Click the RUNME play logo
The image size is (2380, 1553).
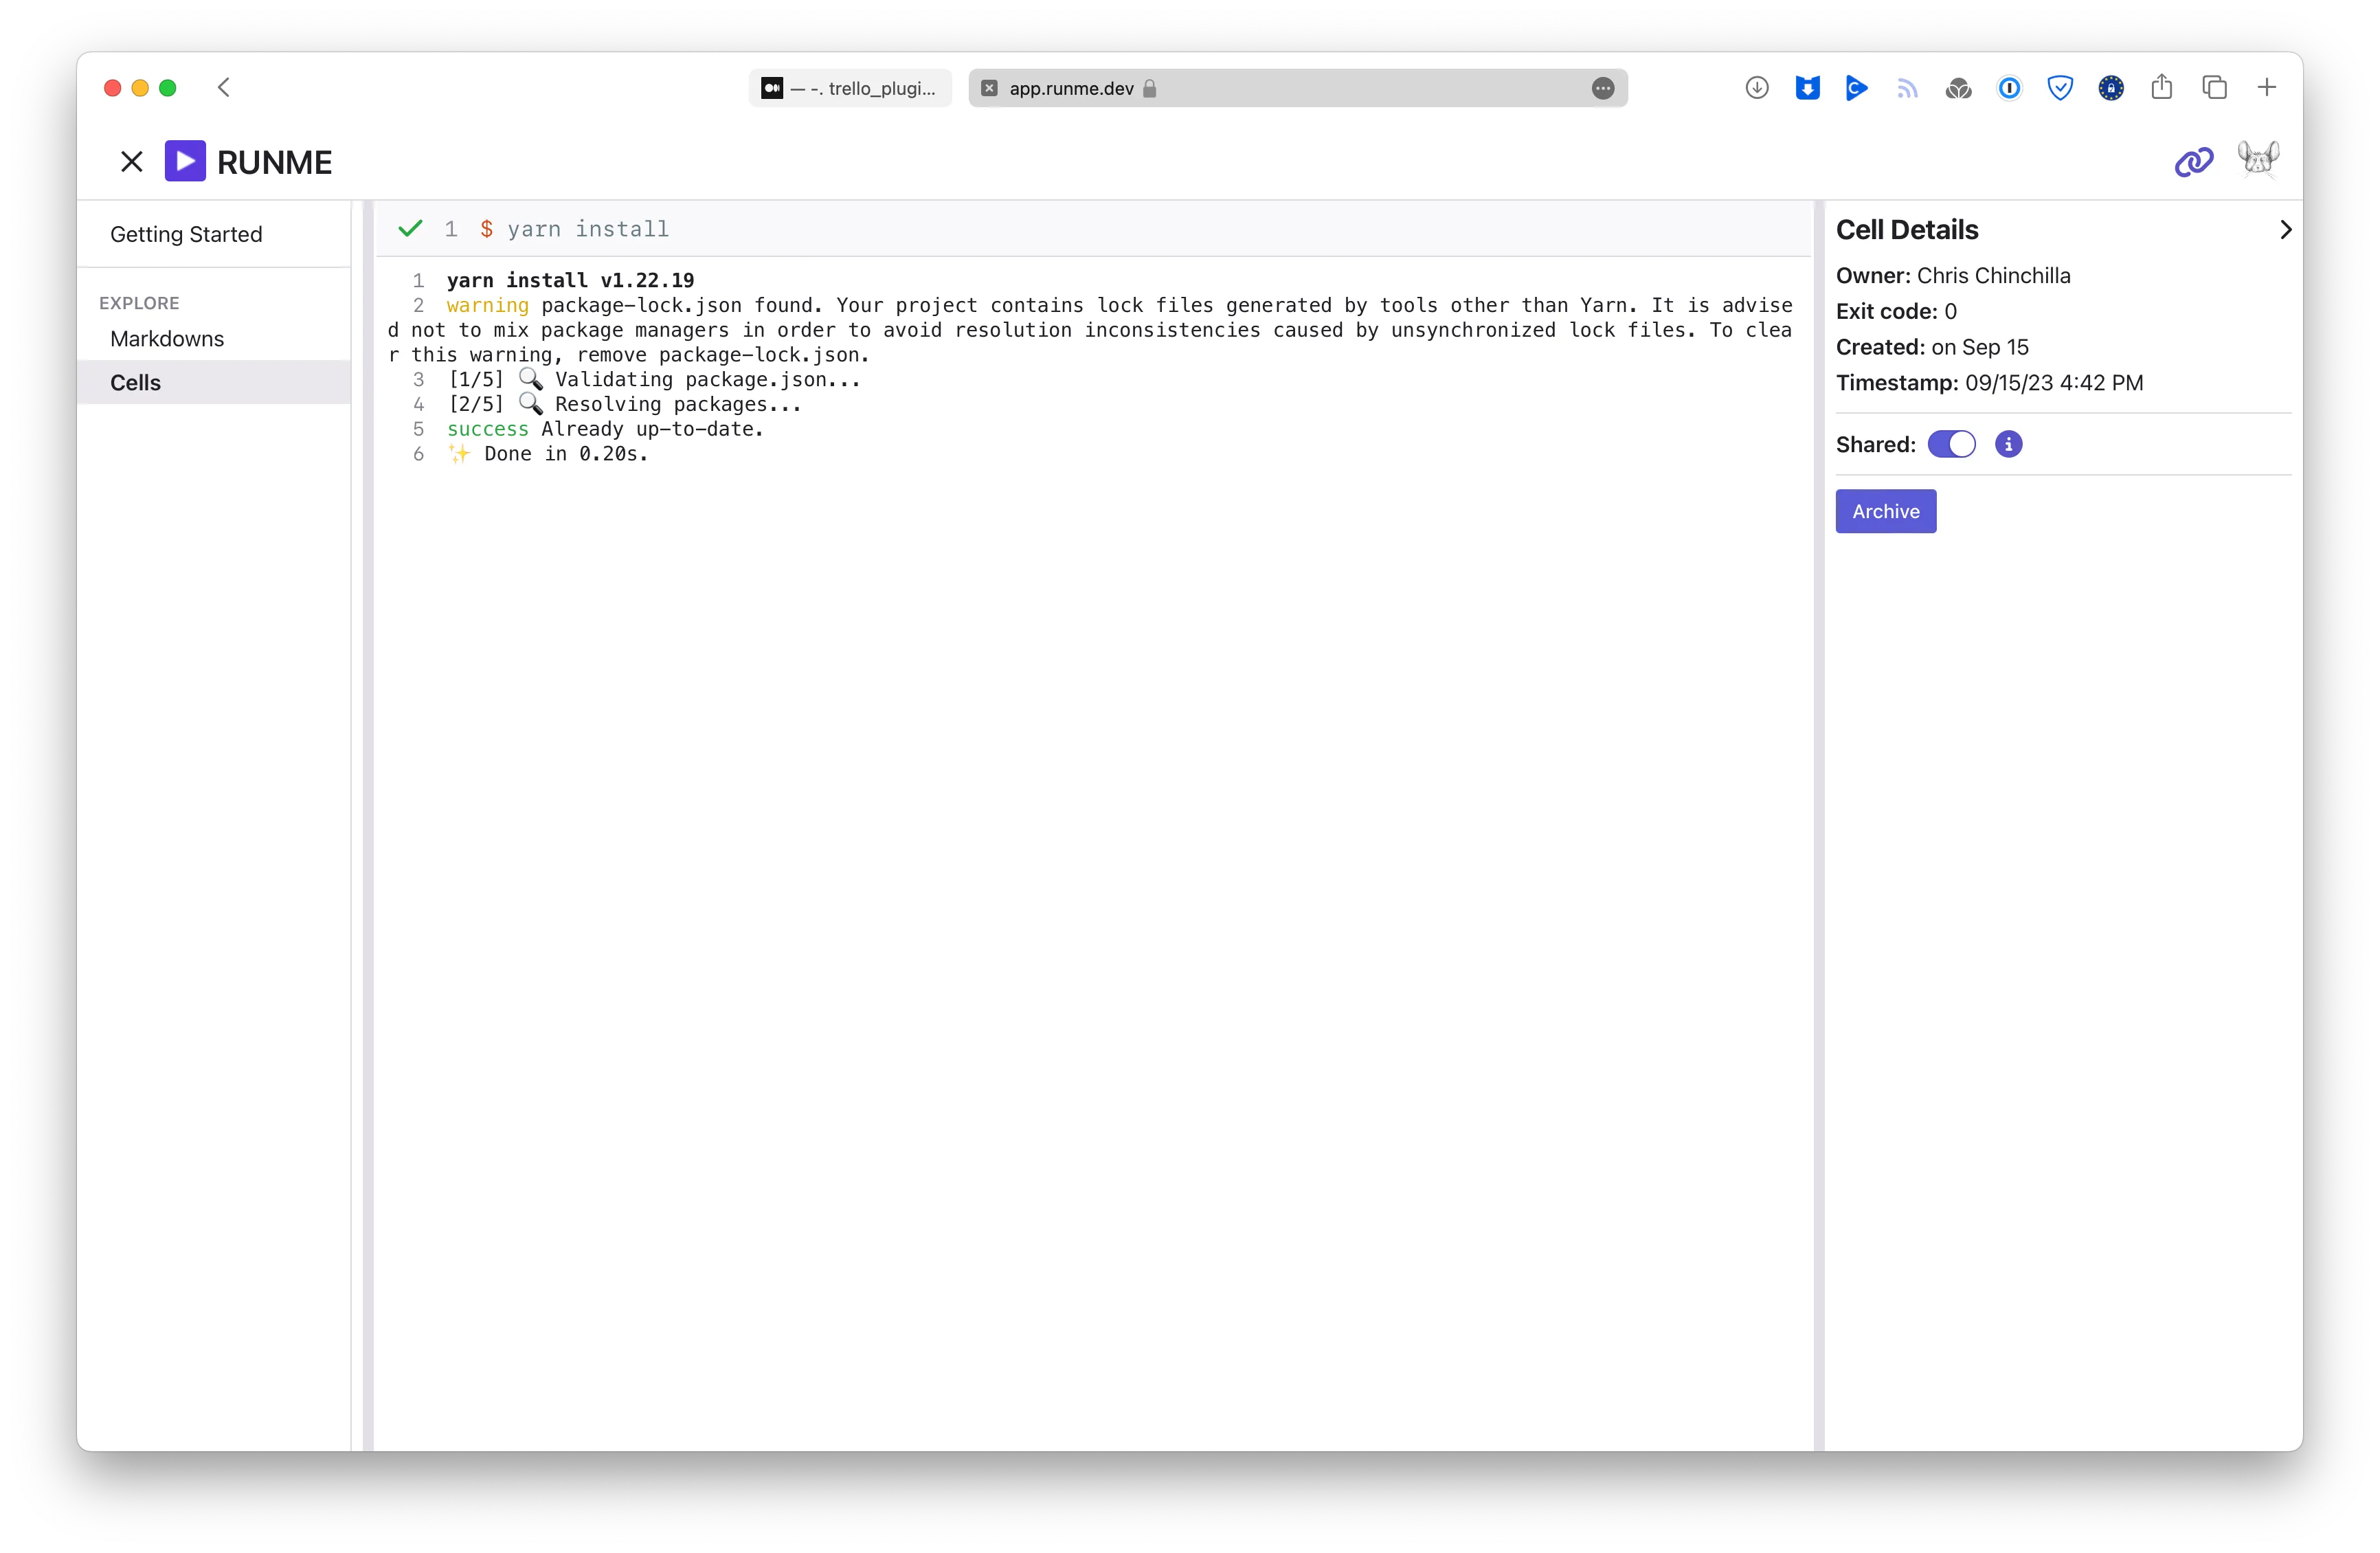coord(185,160)
